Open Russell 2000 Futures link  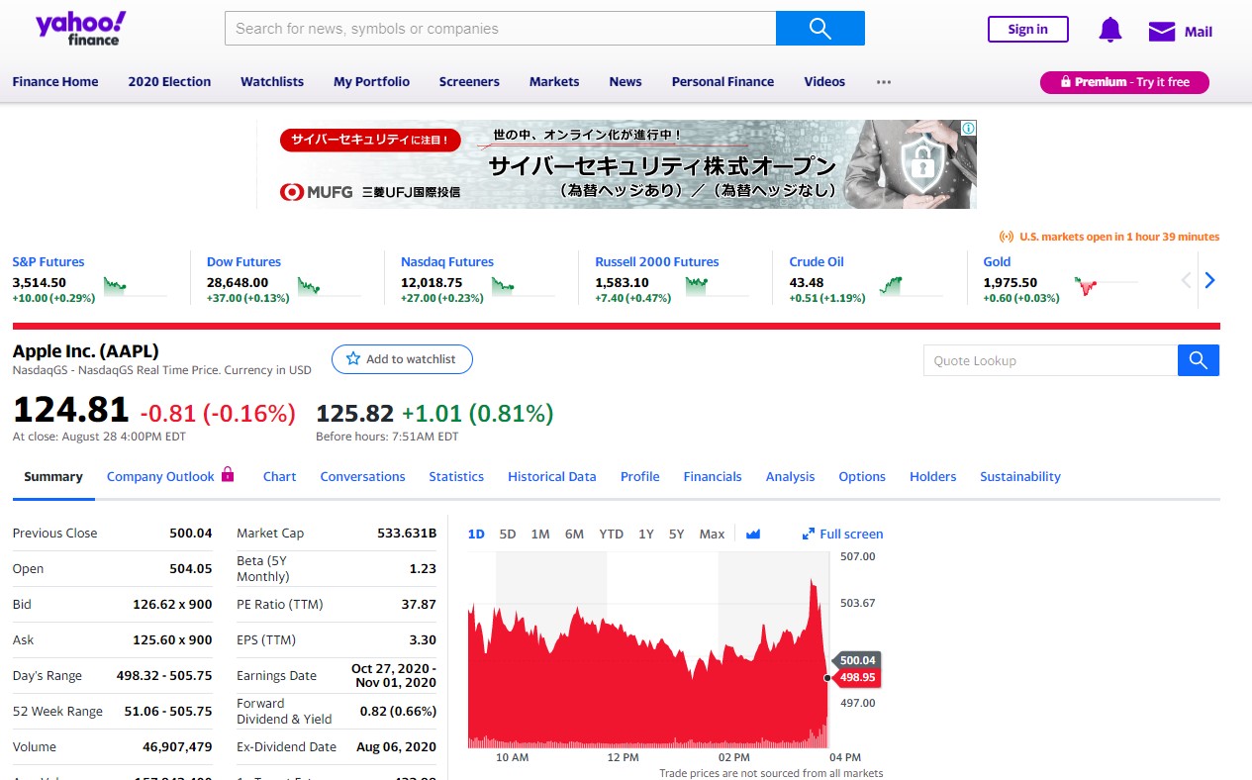[657, 261]
